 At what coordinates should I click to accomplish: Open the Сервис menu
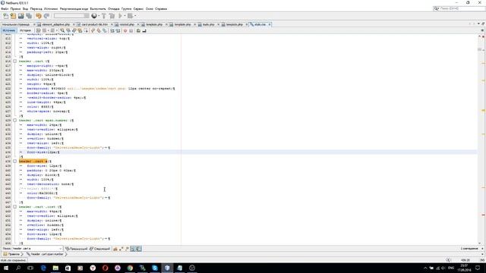point(138,8)
